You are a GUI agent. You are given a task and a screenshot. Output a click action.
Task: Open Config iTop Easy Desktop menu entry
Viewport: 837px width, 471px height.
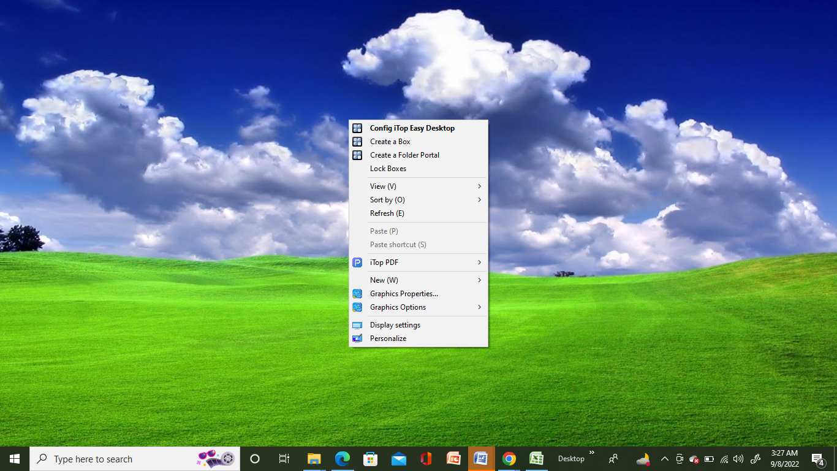412,128
